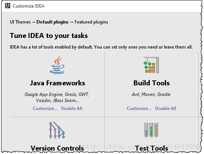Click the Java Frameworks heading
Screen dimensions: 204x154
point(57,83)
